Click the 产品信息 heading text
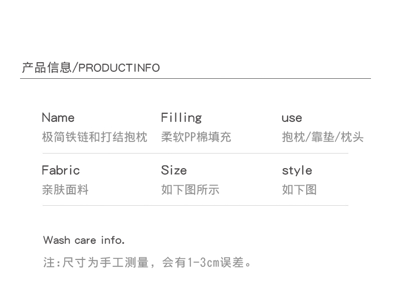The height and width of the screenshot is (281, 396). coord(47,68)
